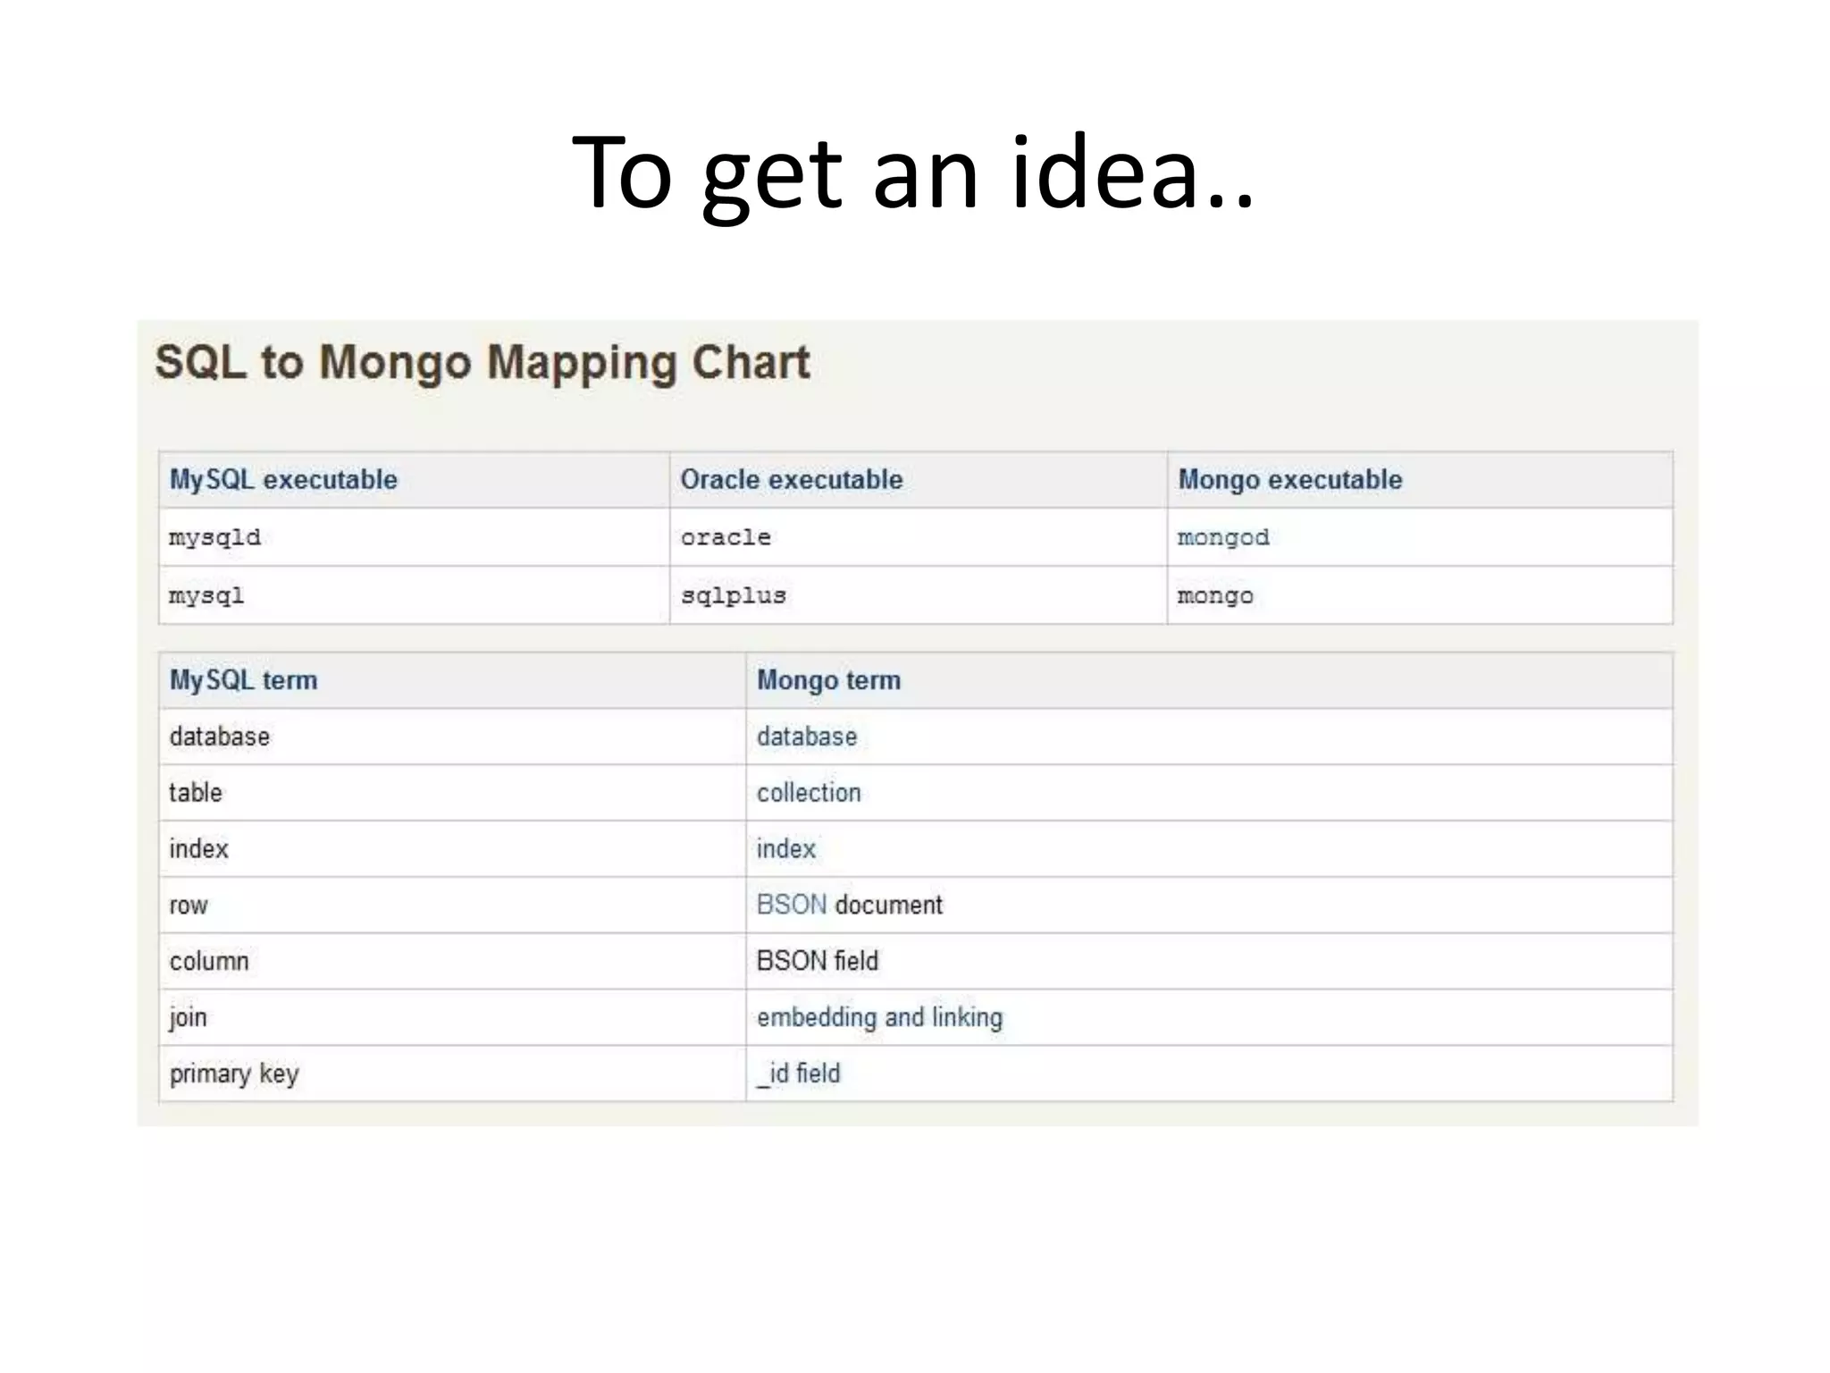The width and height of the screenshot is (1830, 1373).
Task: Click the mongod link
Action: tap(1222, 537)
